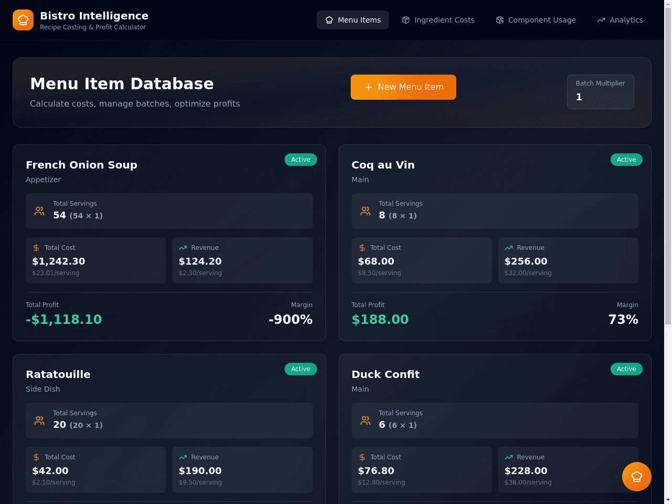Screen dimensions: 672x504
Task: Click the -$1,118.10 total profit value
Action: pyautogui.click(x=64, y=319)
